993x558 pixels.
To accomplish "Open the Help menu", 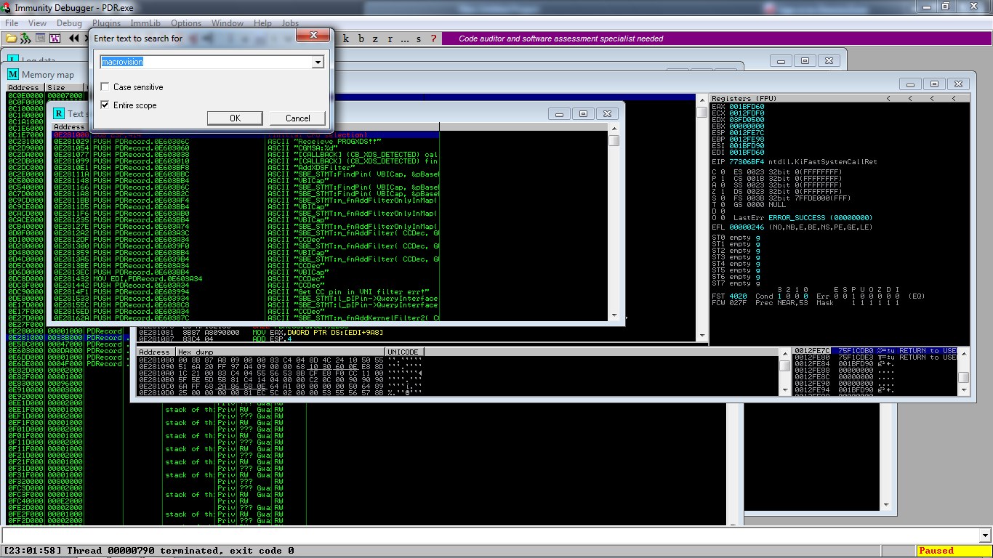I will 262,23.
